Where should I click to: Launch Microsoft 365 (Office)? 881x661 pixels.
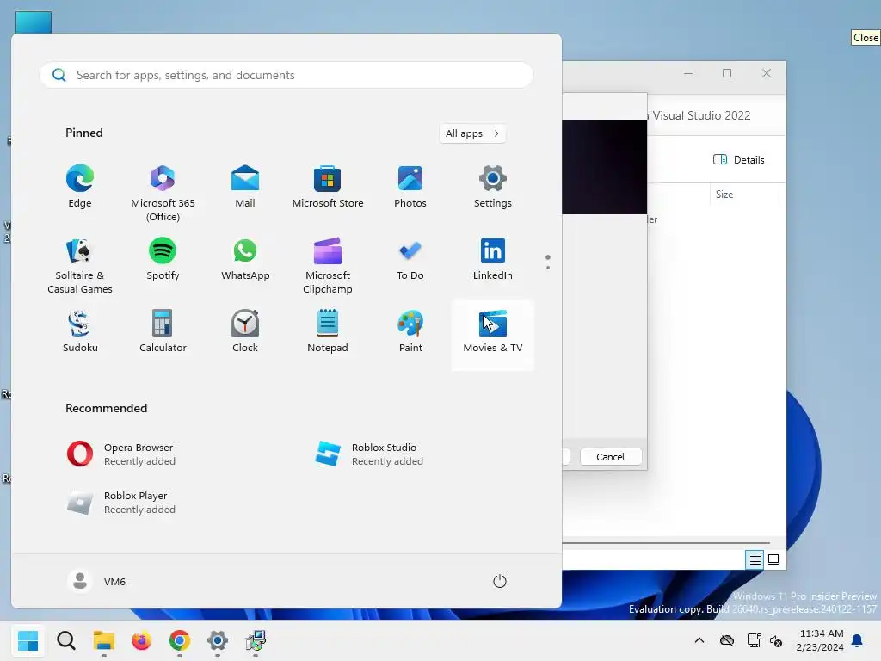(x=163, y=193)
